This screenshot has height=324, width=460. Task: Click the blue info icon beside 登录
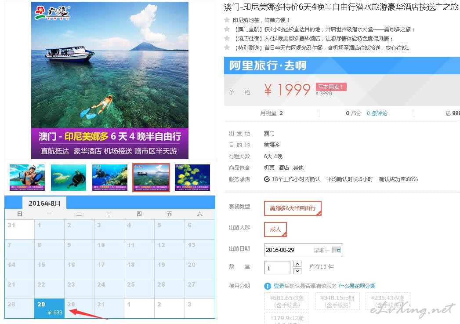click(268, 286)
